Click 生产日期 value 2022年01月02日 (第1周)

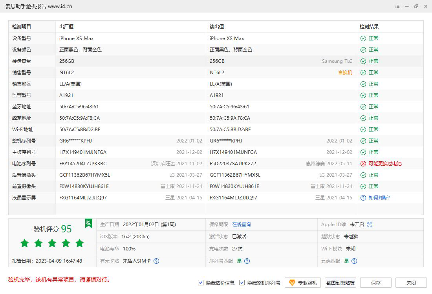149,225
